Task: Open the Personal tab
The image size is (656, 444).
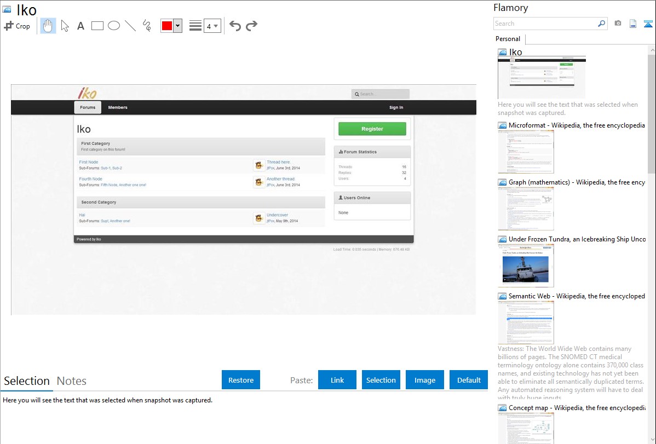Action: point(508,39)
